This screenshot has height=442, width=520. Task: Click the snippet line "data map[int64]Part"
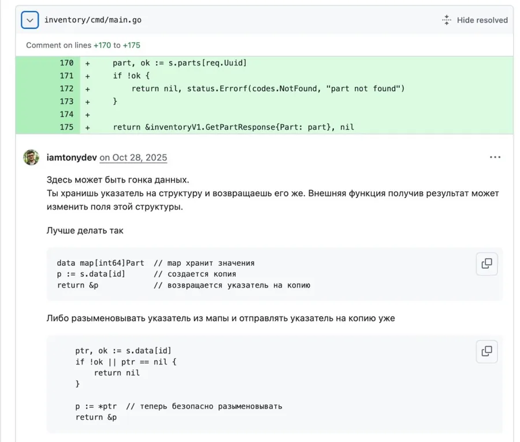[101, 263]
